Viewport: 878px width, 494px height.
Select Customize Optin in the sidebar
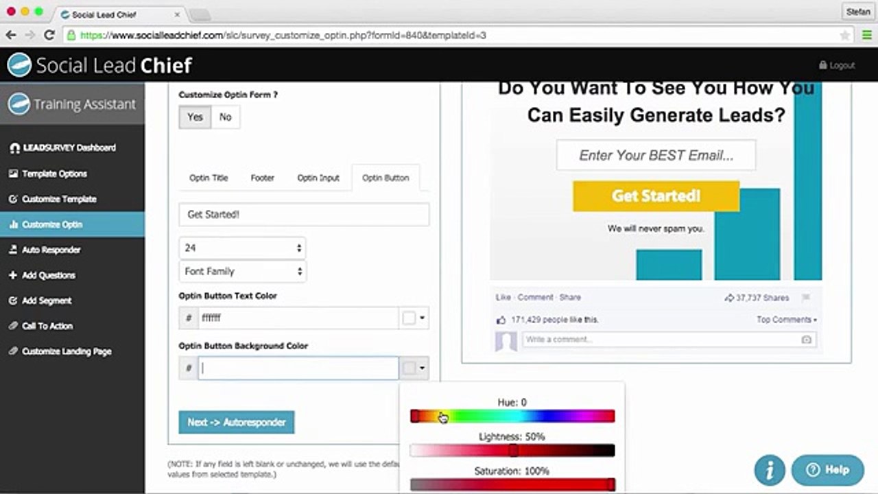[72, 224]
